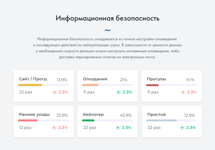Viewport: 215px width, 150px height.
Task: Click the green 2.3% label on Простой card
Action: coord(191,127)
